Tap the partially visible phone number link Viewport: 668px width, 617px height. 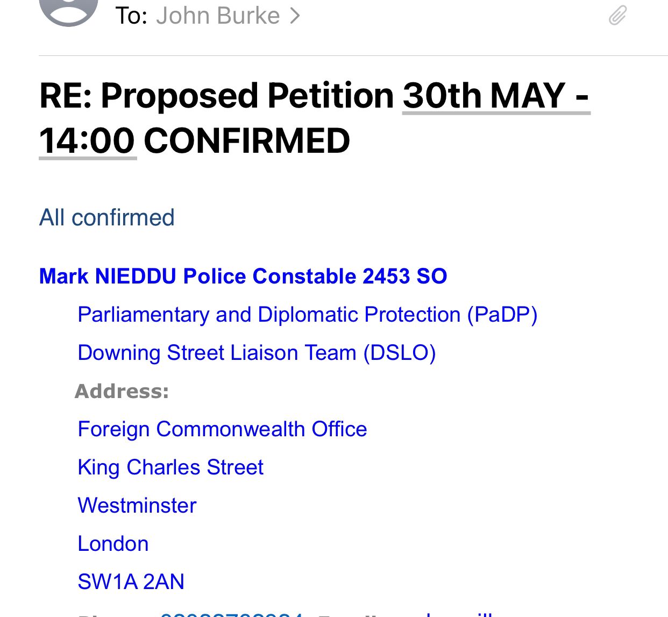tap(231, 614)
